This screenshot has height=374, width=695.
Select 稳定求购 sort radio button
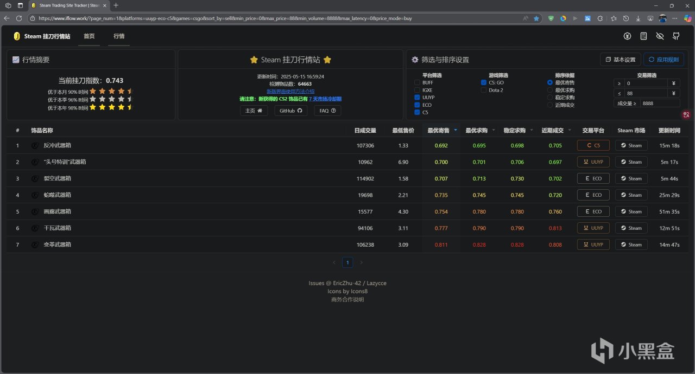coord(550,98)
